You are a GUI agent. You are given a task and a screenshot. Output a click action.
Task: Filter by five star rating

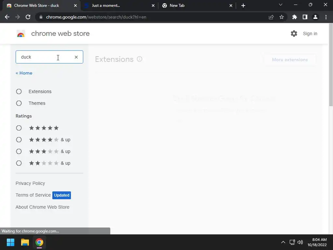tap(19, 128)
